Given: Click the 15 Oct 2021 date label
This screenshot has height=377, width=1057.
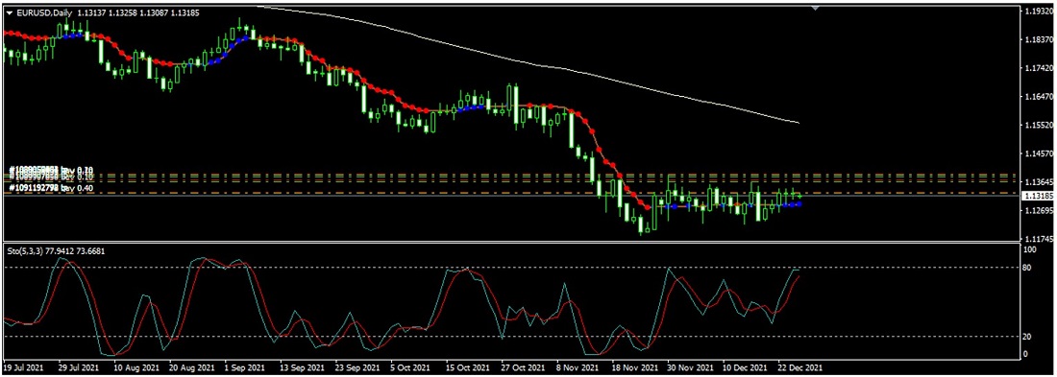Looking at the screenshot, I should (467, 368).
